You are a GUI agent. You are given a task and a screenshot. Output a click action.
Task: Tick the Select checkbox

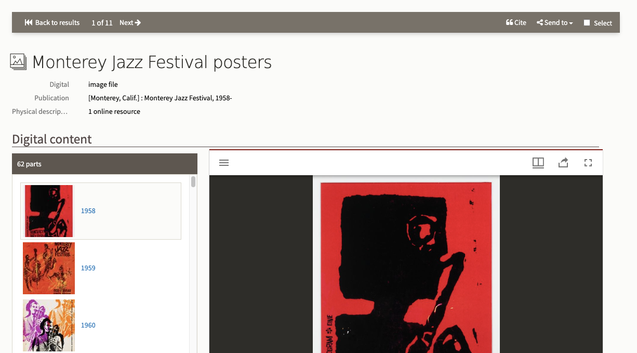[587, 23]
